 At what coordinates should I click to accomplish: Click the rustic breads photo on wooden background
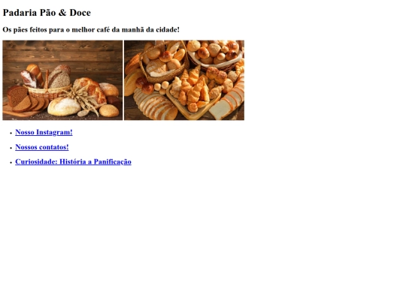click(x=62, y=80)
